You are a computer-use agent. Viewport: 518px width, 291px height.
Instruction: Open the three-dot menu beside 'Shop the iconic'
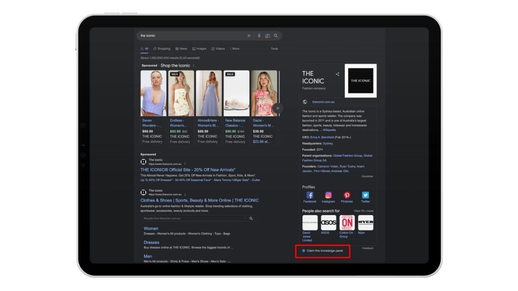click(193, 65)
